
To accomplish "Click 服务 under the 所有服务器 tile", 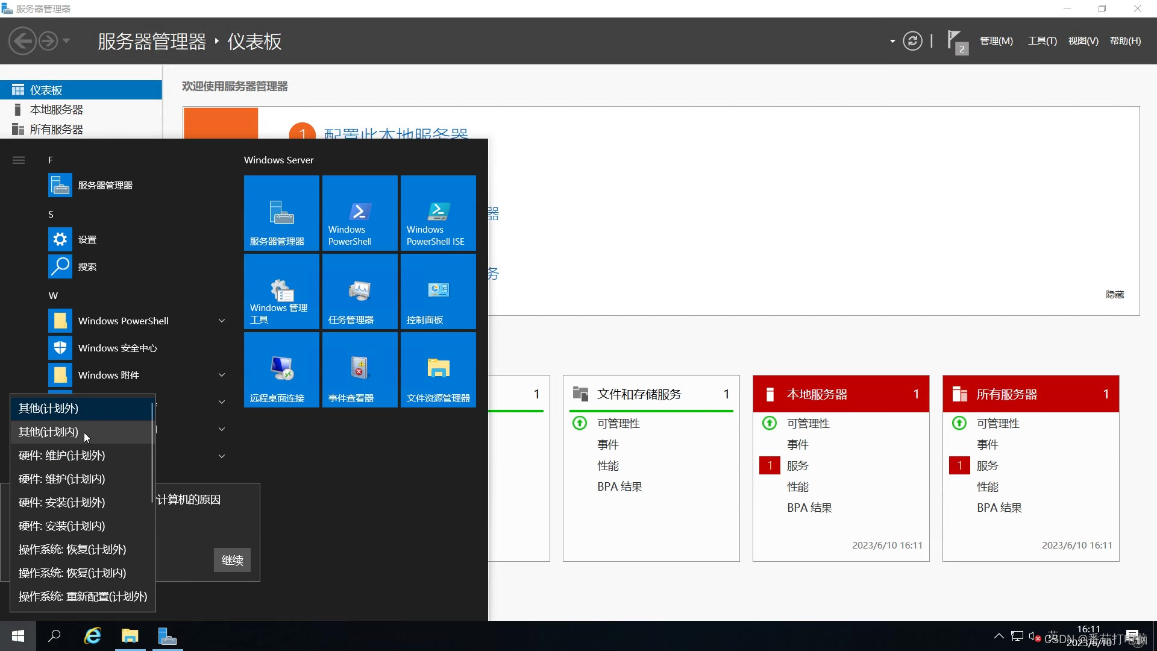I will click(x=987, y=465).
